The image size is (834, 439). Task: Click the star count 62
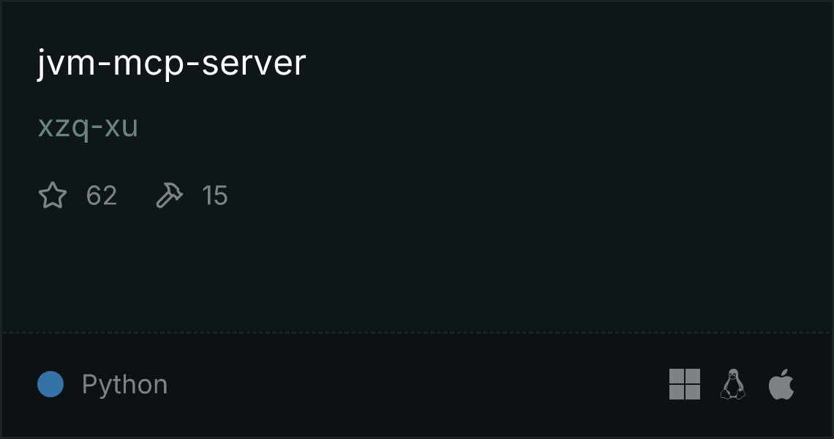click(102, 195)
